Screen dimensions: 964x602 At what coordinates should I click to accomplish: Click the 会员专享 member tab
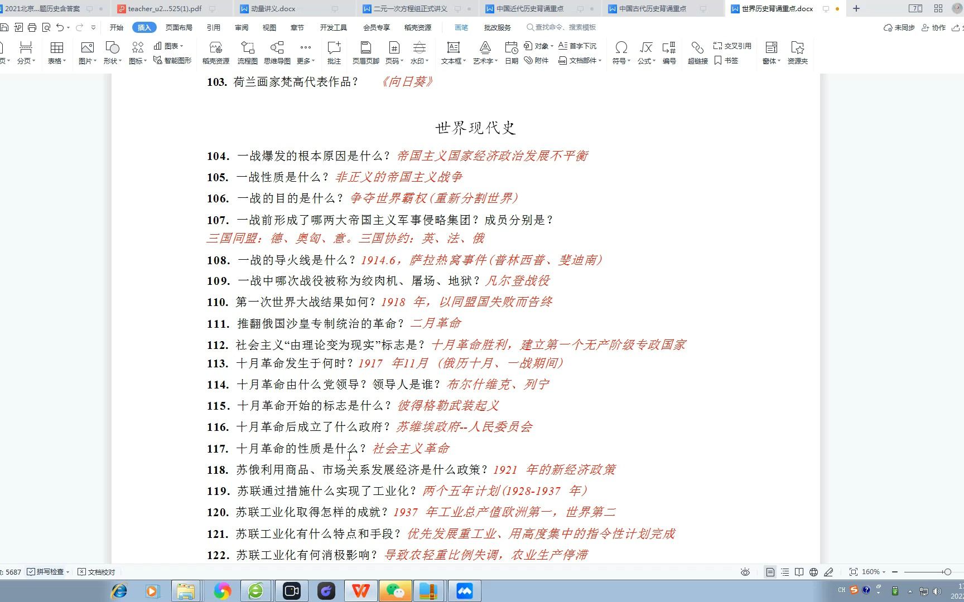pos(377,27)
